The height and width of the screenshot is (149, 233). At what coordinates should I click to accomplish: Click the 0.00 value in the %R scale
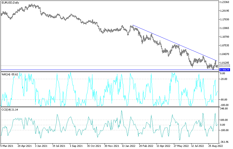pyautogui.click(x=223, y=73)
